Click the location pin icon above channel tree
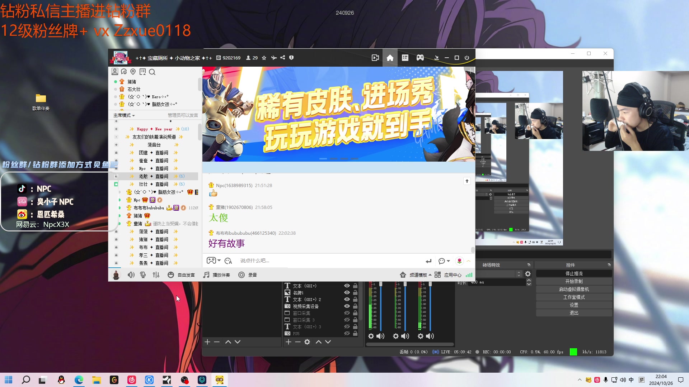 [x=133, y=72]
